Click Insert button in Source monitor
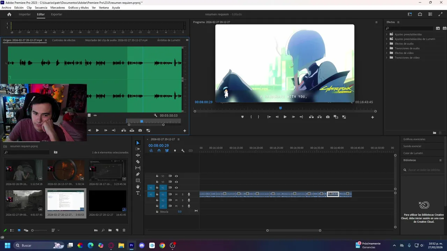 click(124, 130)
